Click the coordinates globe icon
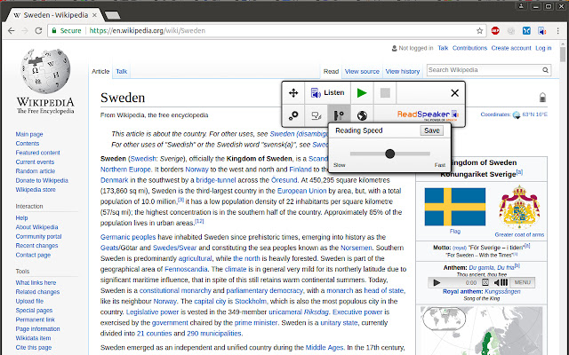This screenshot has height=355, width=569. (517, 114)
